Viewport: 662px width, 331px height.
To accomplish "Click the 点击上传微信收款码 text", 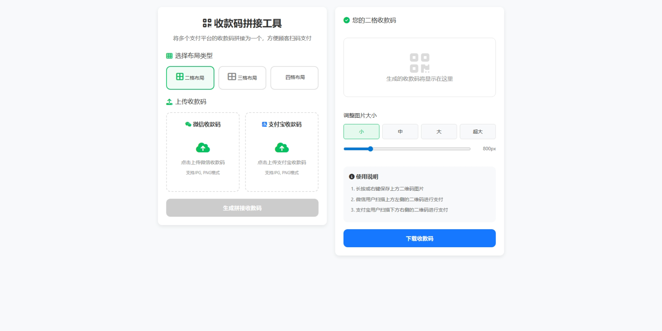I will (203, 162).
